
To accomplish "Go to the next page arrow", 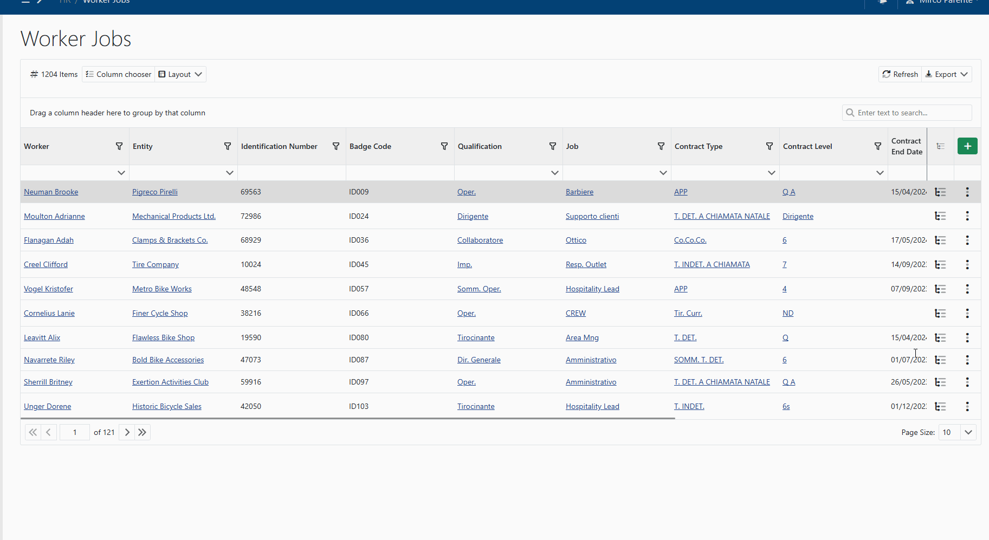I will click(127, 432).
